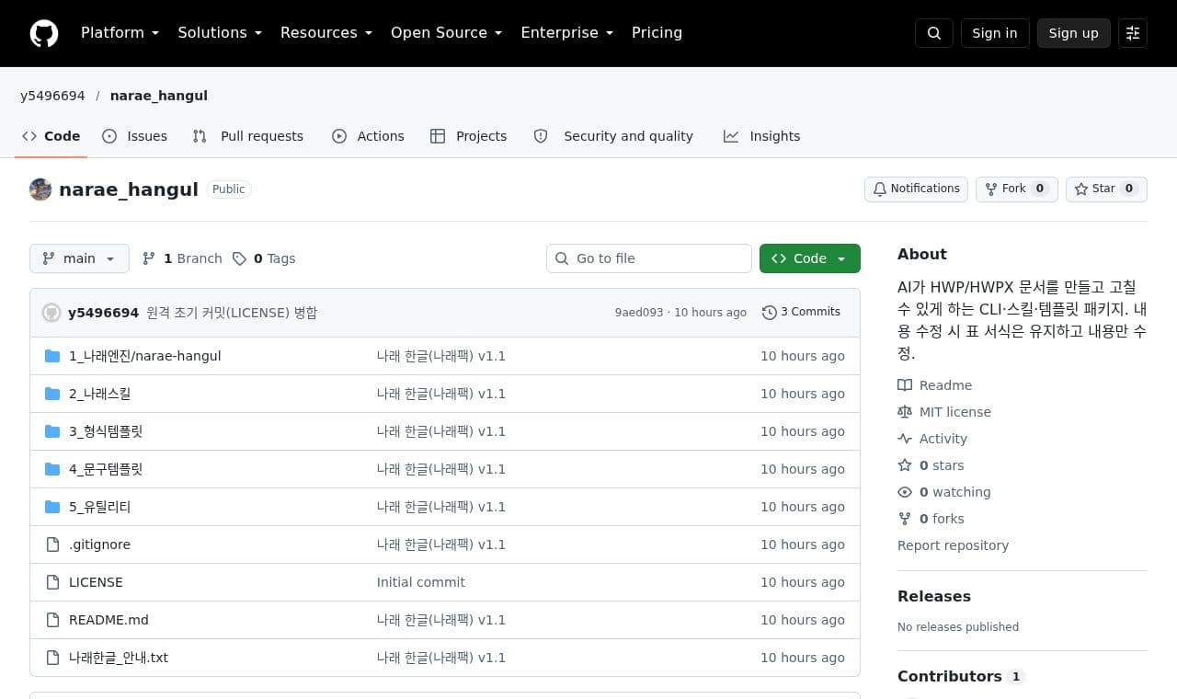
Task: Click the commit author avatar next to y5496694
Action: 51,313
